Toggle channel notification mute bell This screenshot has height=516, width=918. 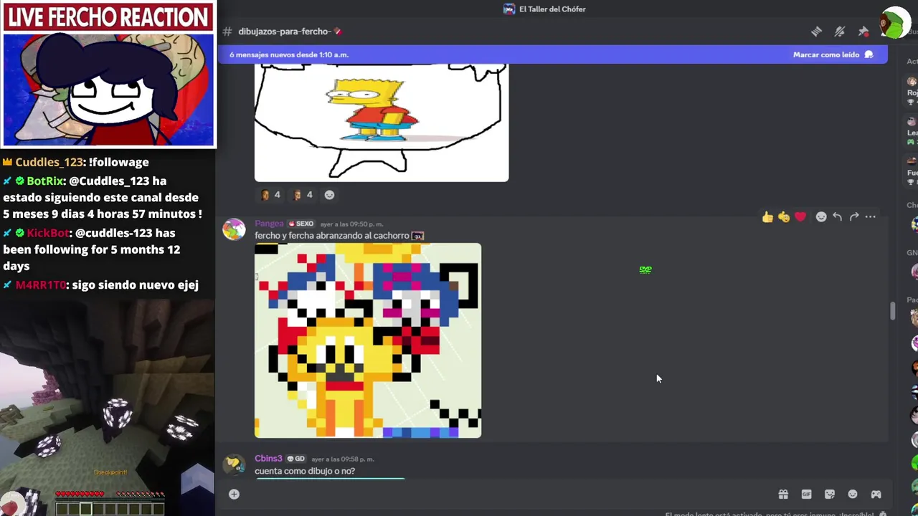tap(840, 32)
